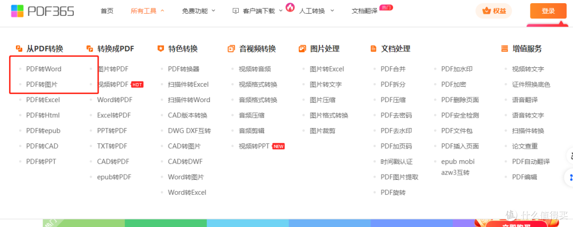This screenshot has width=573, height=227.
Task: Click the 热门 badge on 文档翻译
Action: pos(386,7)
